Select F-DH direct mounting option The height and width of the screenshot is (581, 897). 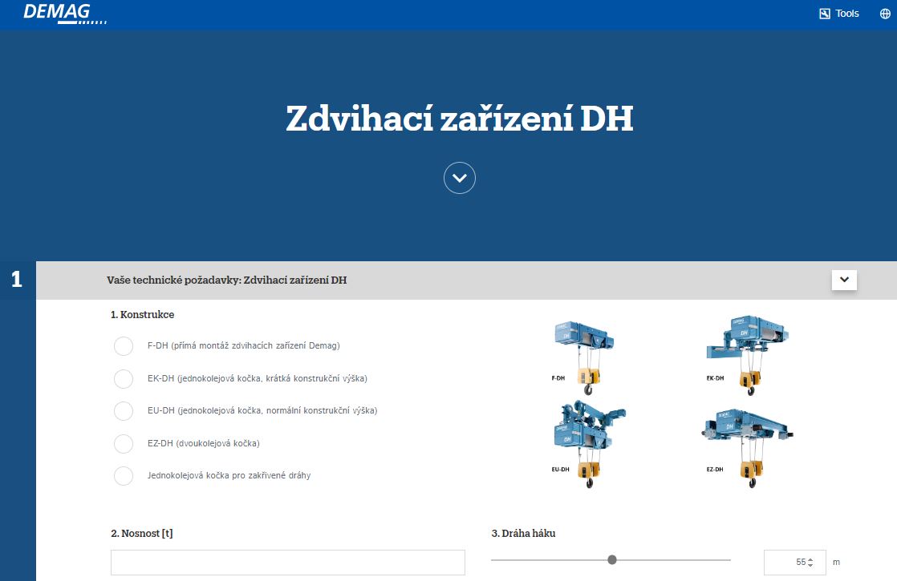point(124,345)
